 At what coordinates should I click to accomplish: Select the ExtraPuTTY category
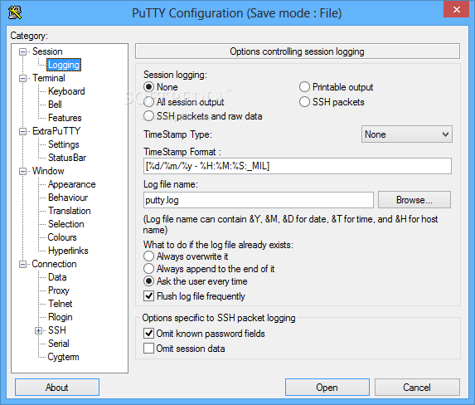[56, 131]
